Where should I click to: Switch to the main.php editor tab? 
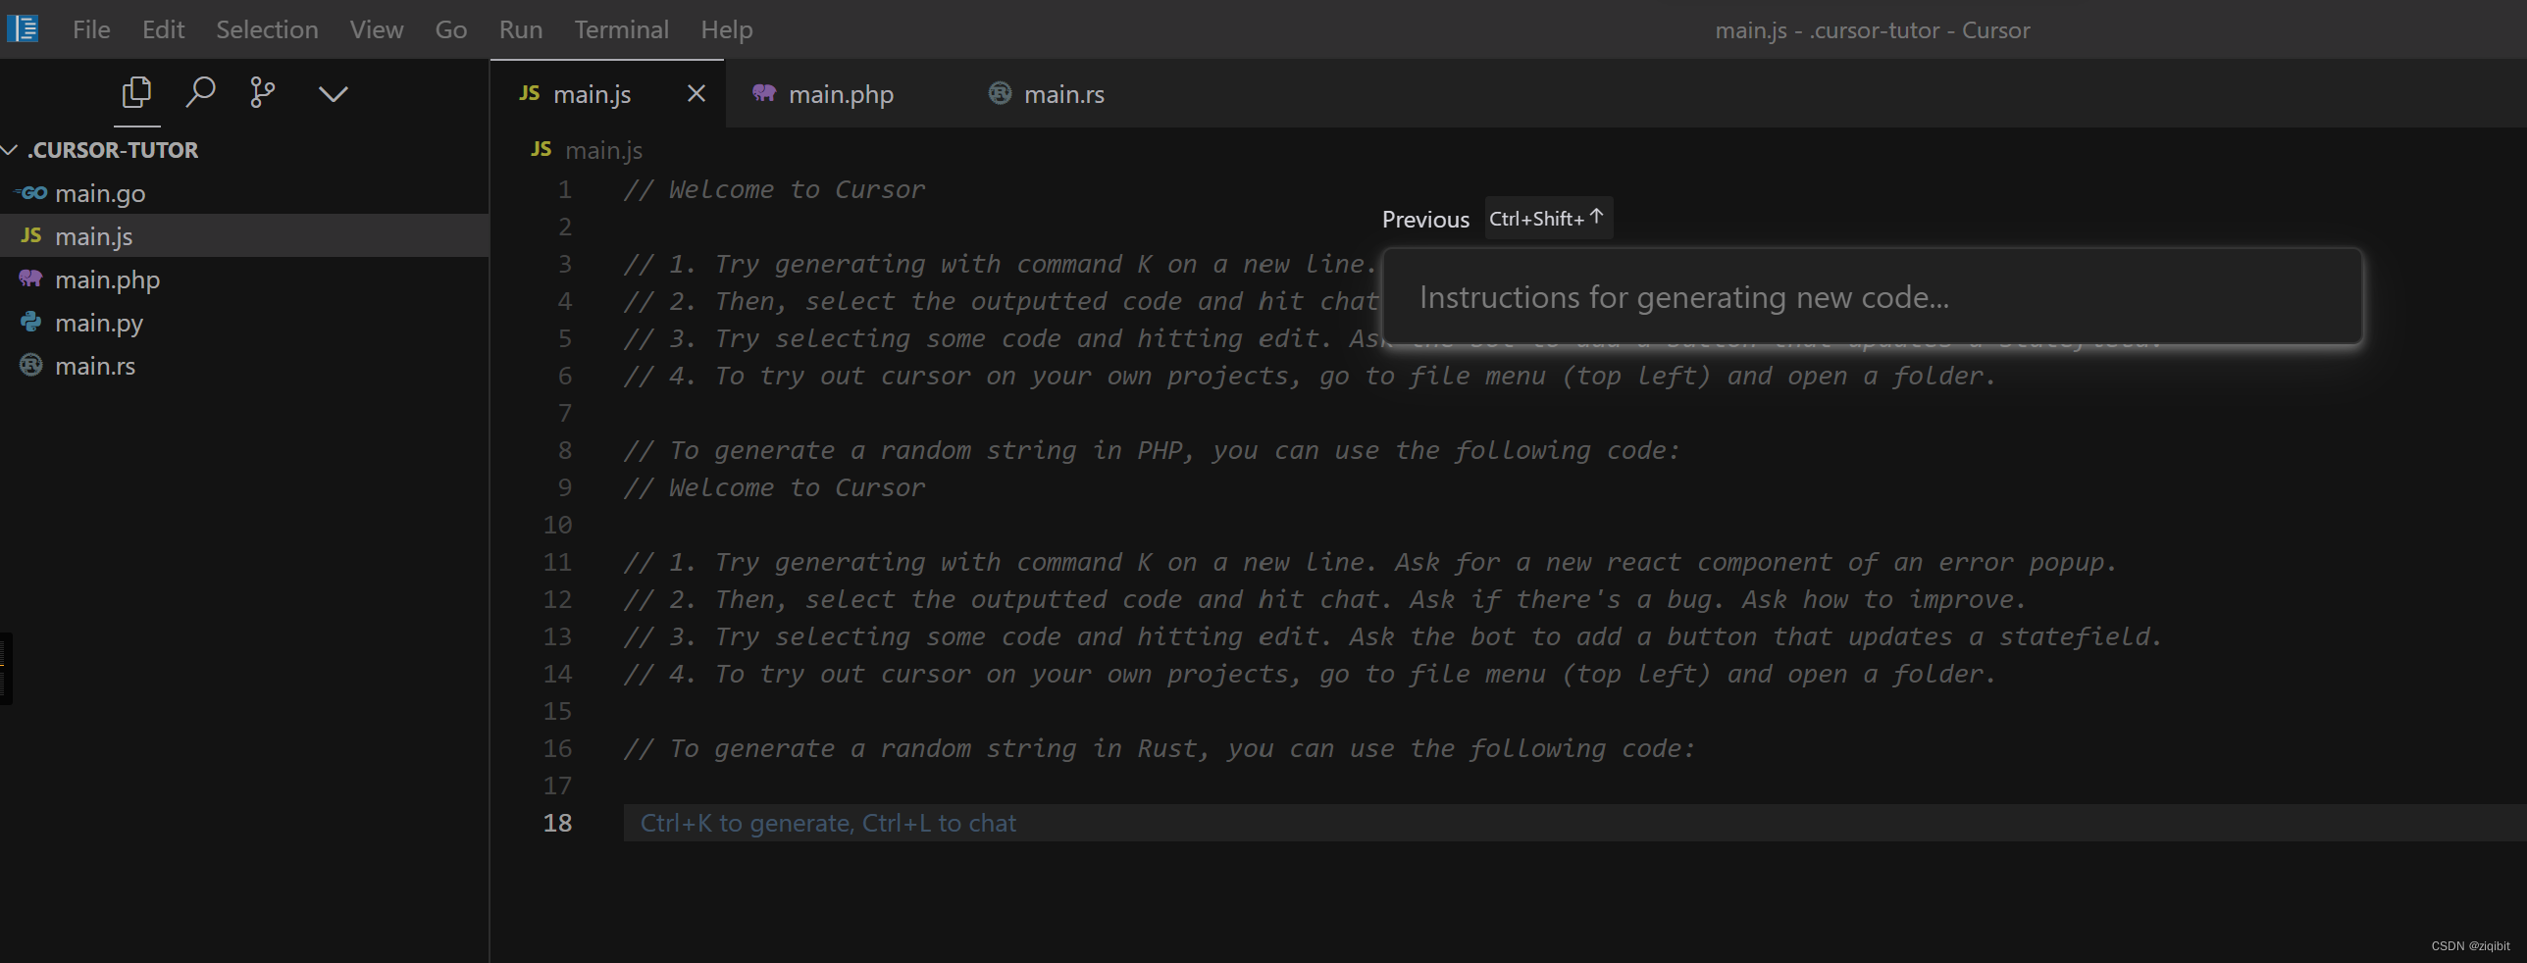coord(841,94)
